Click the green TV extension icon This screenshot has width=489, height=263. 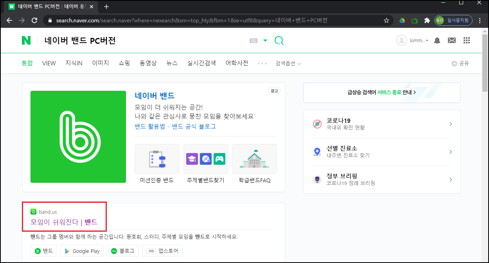(415, 20)
